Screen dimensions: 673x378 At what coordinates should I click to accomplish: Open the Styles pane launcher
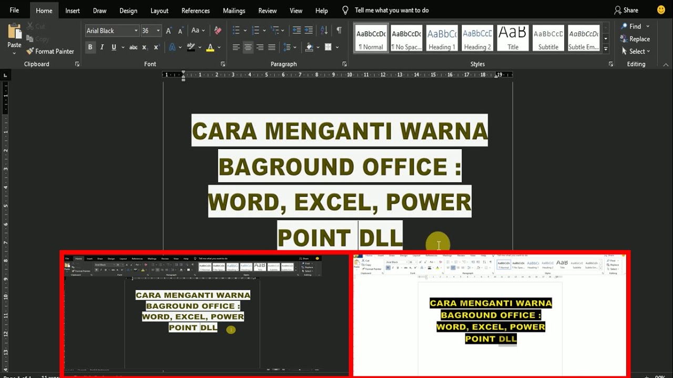point(611,64)
